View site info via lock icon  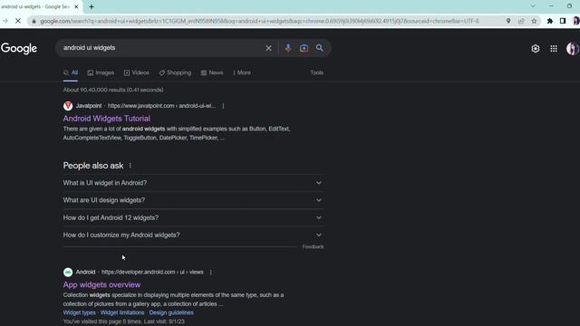(34, 21)
